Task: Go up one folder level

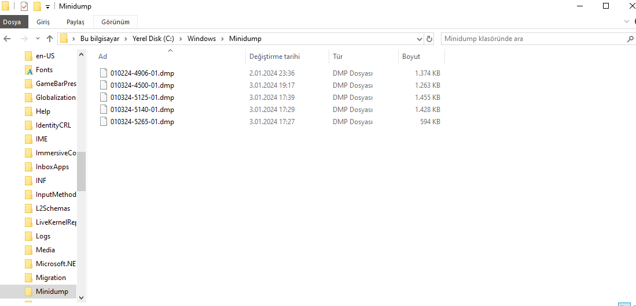Action: pos(50,39)
